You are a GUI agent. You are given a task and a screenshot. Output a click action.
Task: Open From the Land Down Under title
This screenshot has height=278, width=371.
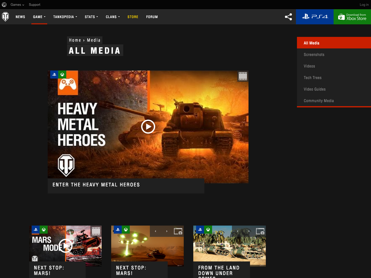tap(219, 272)
